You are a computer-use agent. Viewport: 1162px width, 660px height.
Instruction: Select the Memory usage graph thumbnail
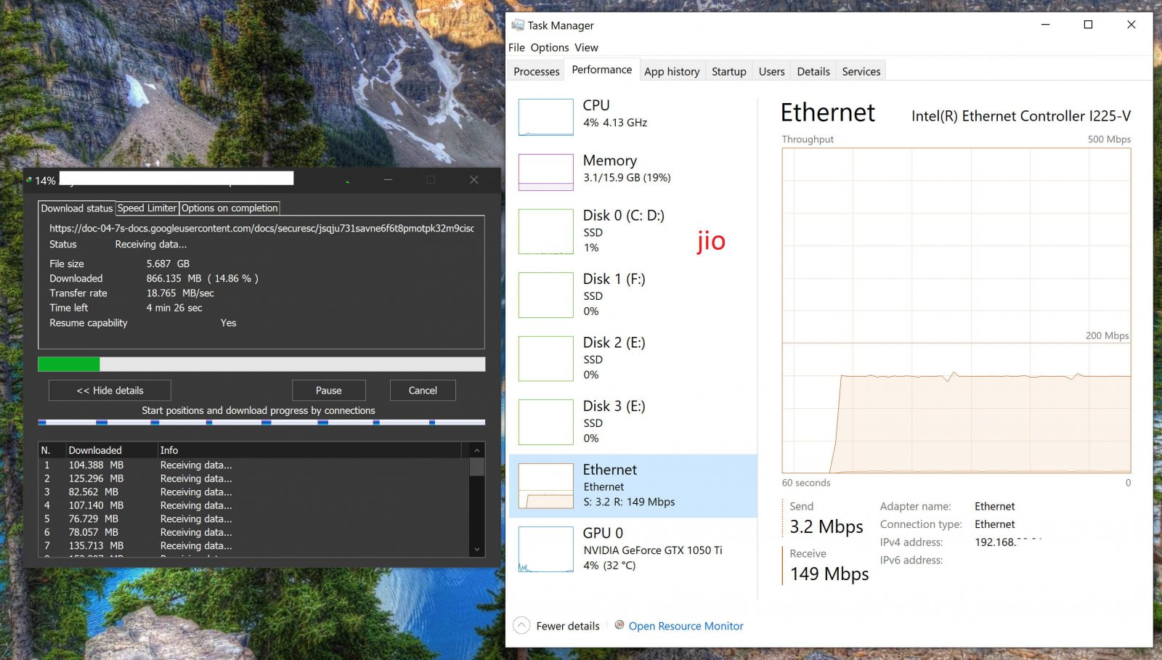tap(545, 172)
